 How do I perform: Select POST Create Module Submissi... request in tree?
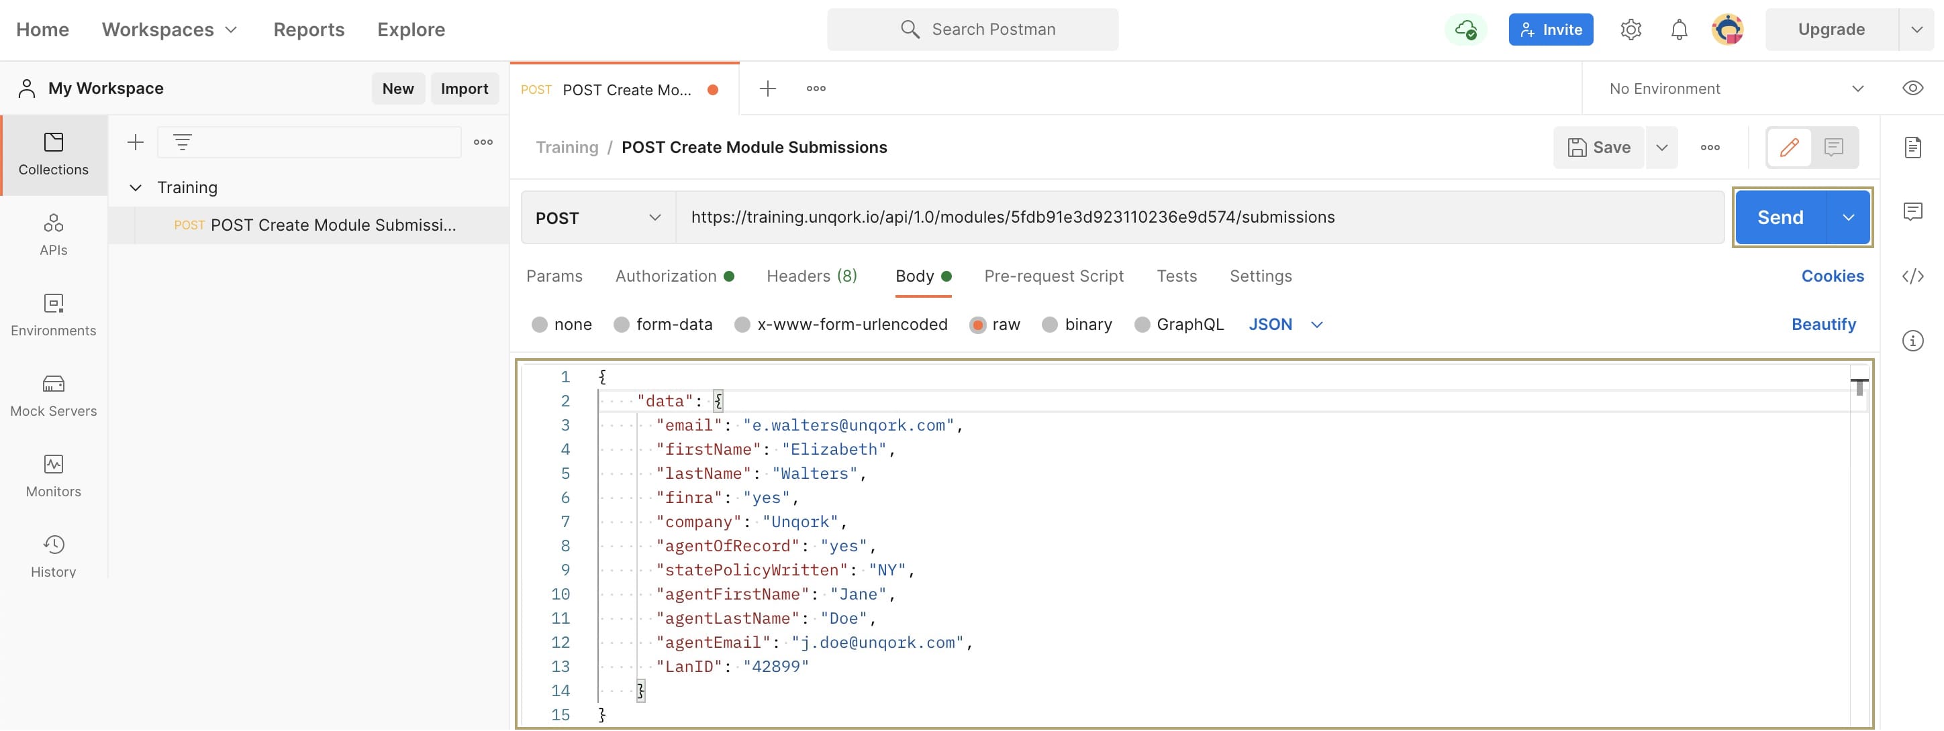[x=309, y=225]
